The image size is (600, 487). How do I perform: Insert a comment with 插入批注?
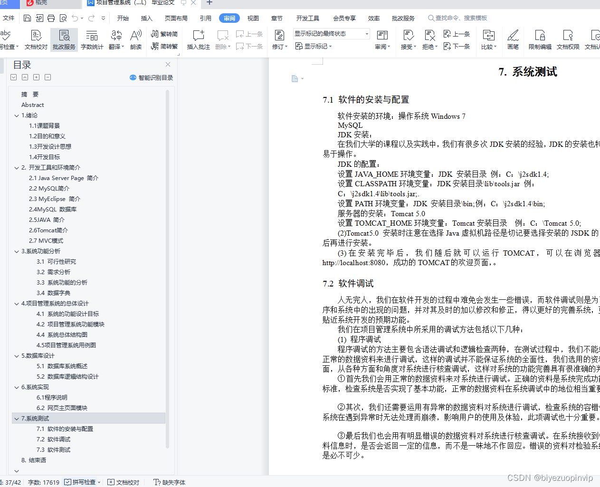tap(198, 39)
